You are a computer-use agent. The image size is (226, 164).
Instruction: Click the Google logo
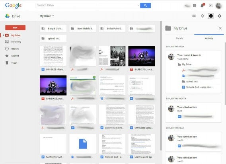coord(13,6)
